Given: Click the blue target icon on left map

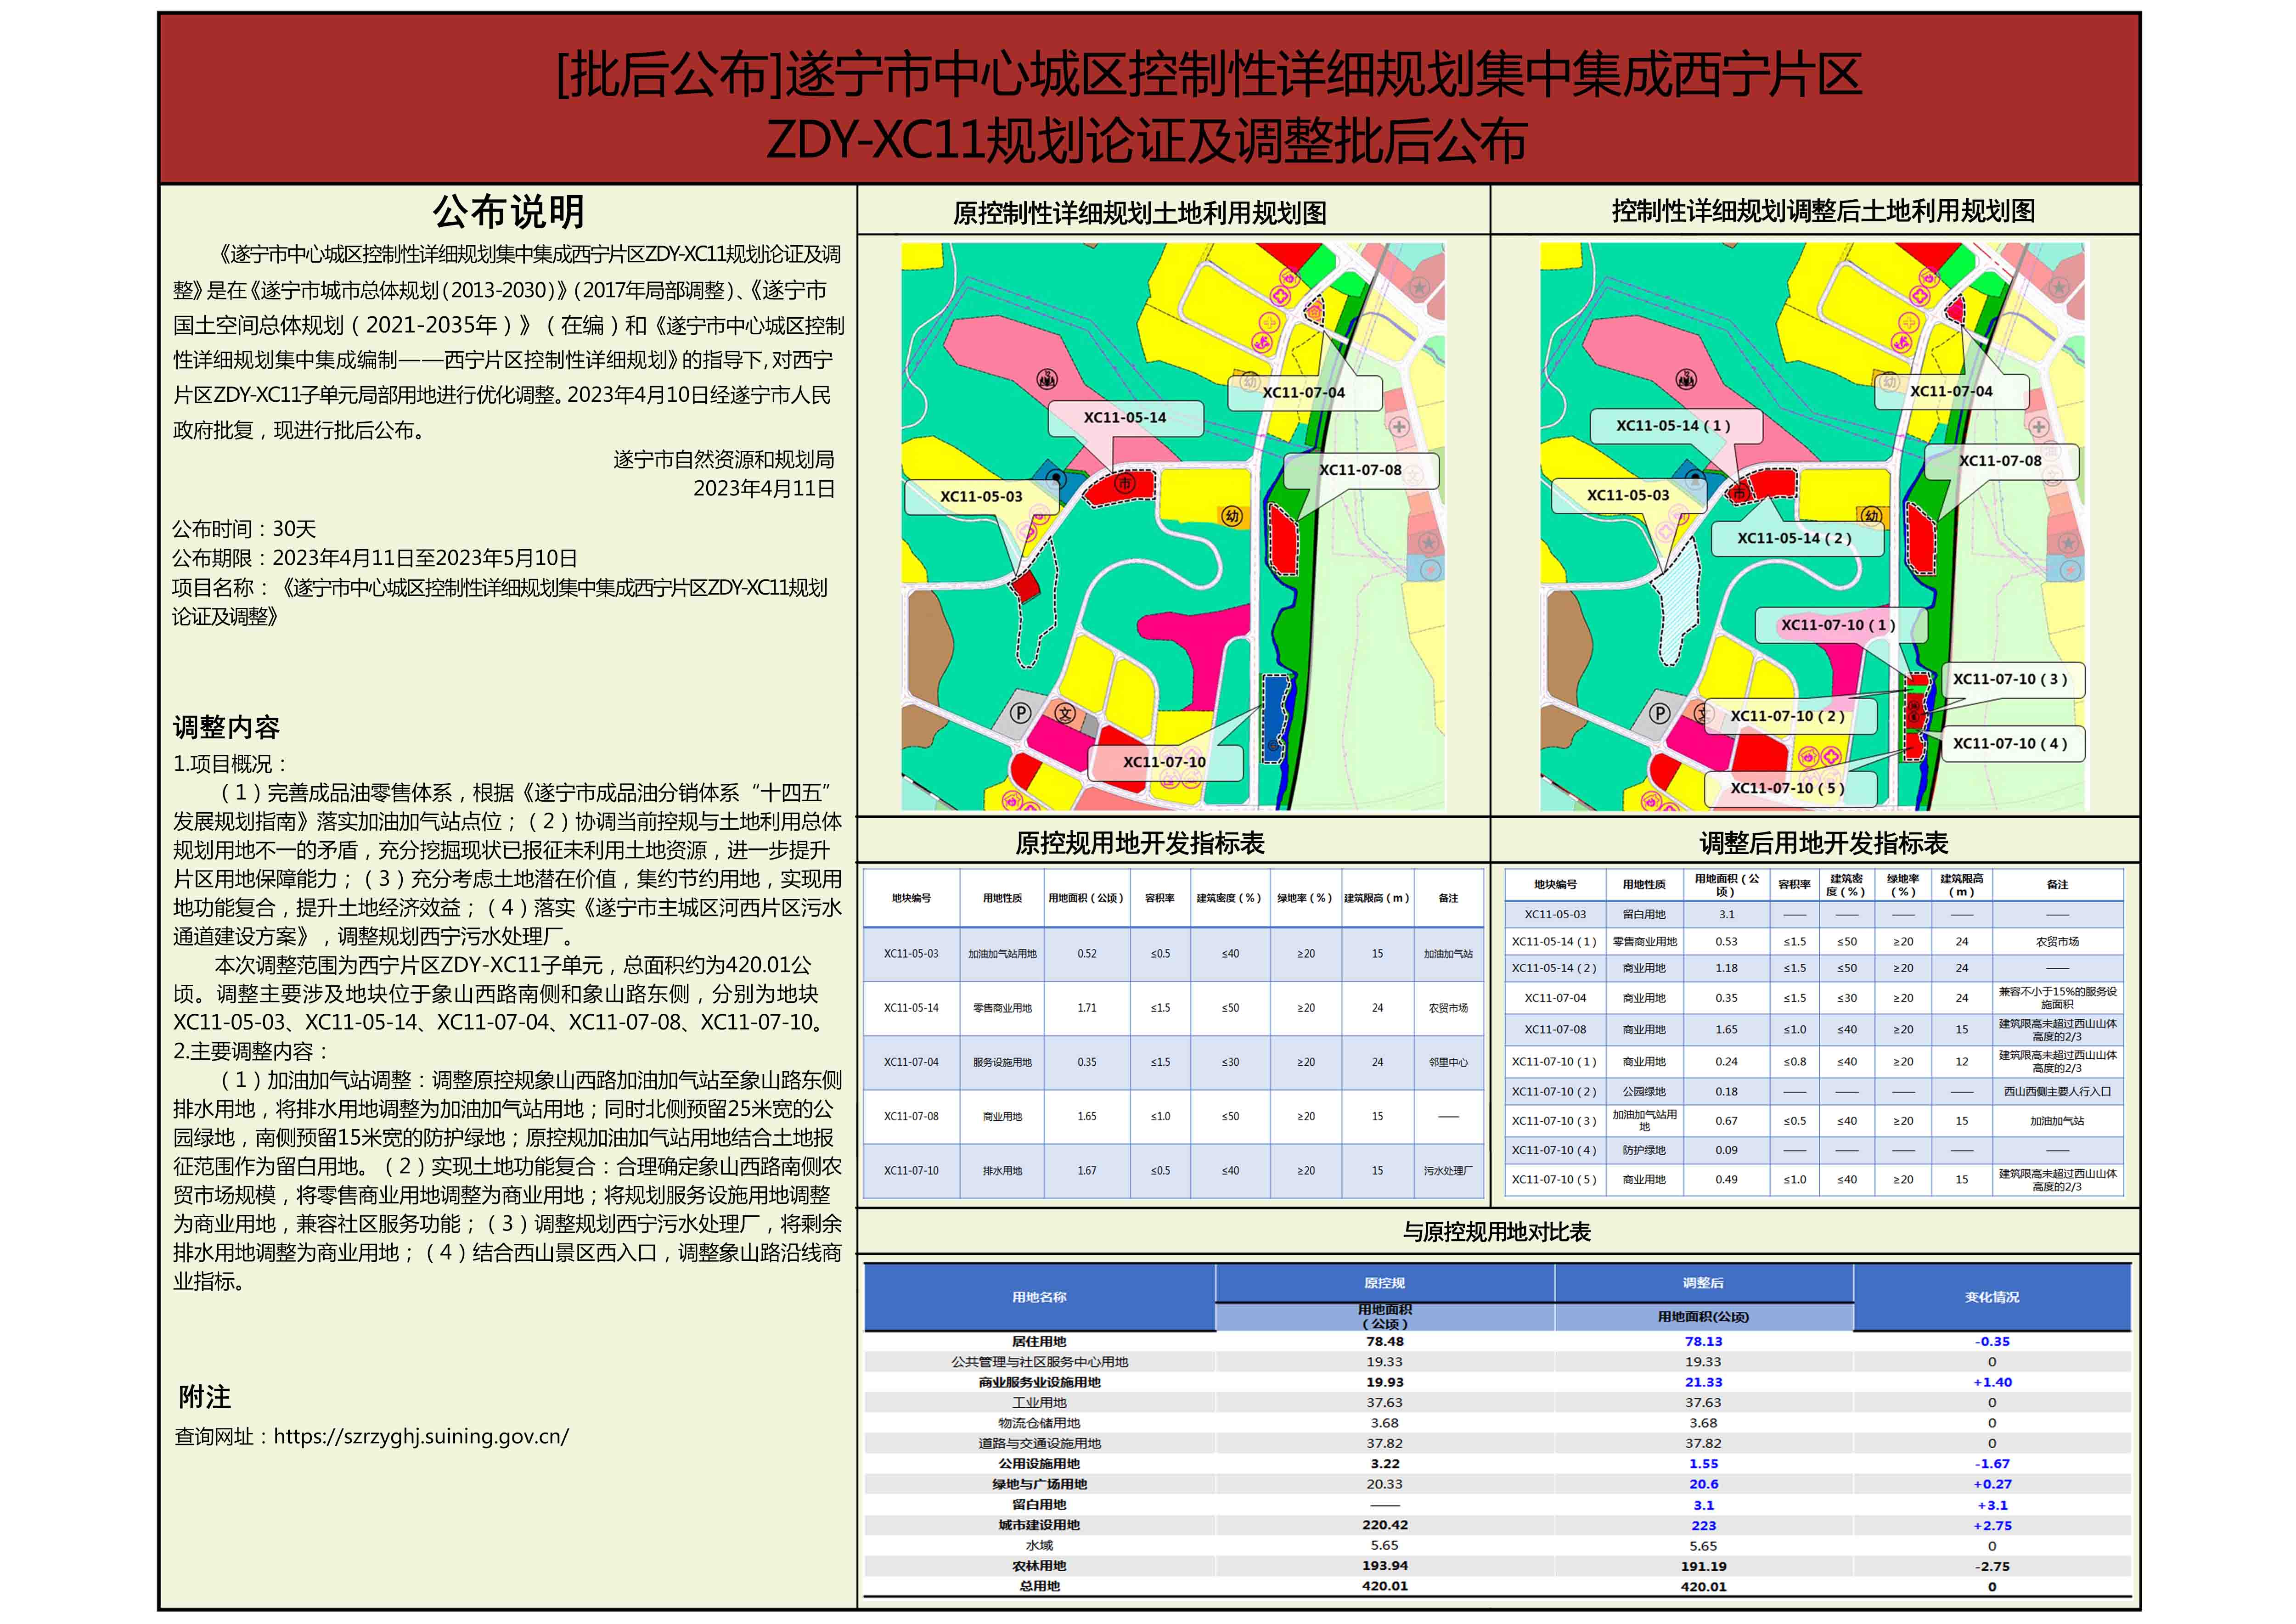Looking at the screenshot, I should click(1057, 478).
